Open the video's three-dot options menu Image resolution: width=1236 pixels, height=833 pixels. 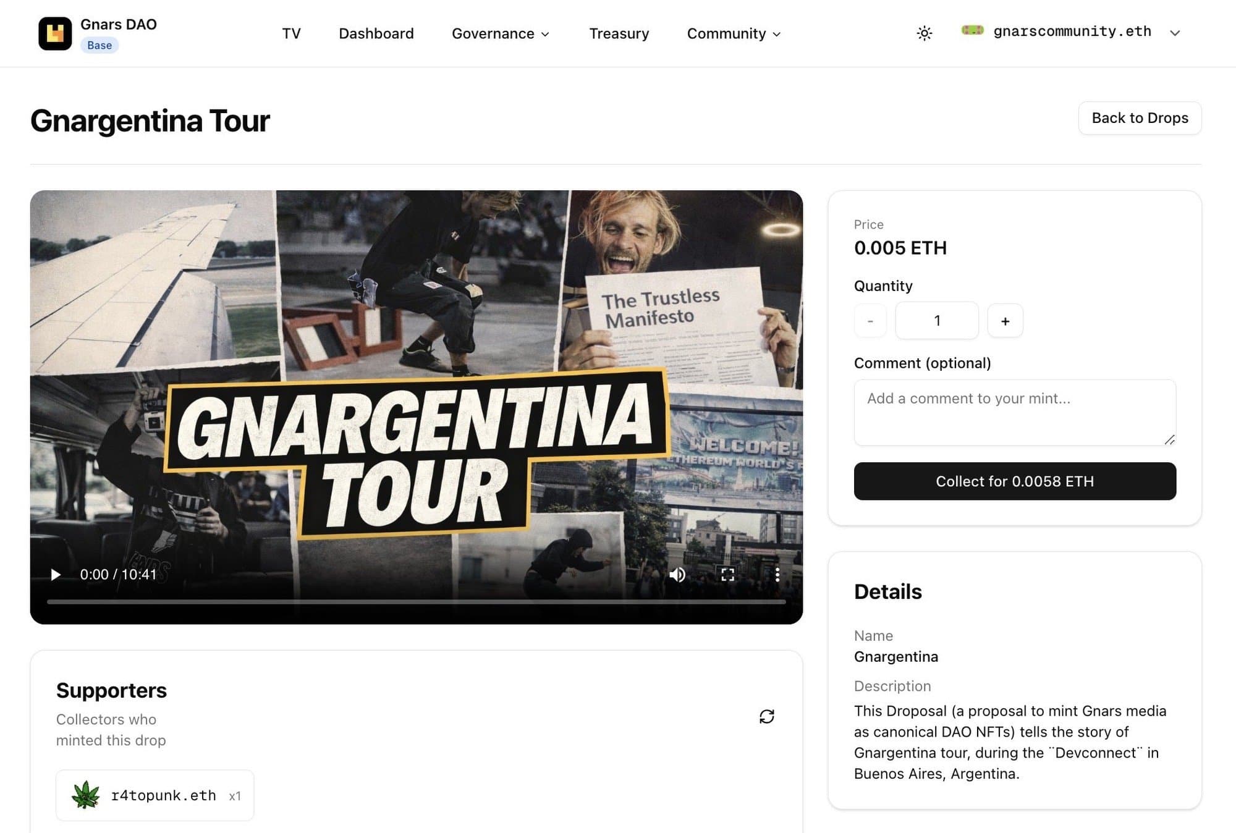[777, 575]
